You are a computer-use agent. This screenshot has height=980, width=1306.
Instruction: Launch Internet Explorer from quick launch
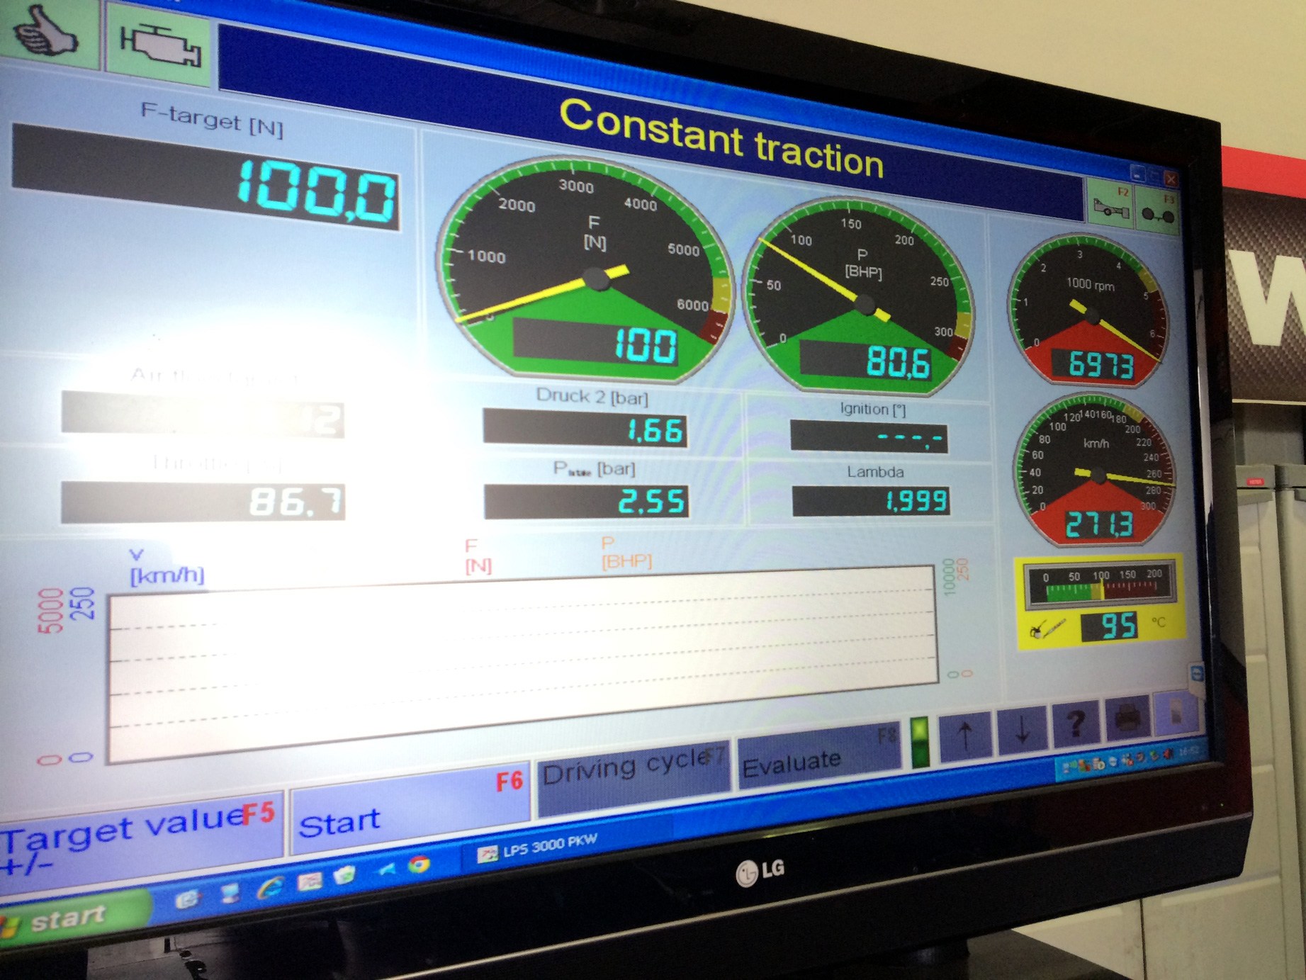(270, 888)
